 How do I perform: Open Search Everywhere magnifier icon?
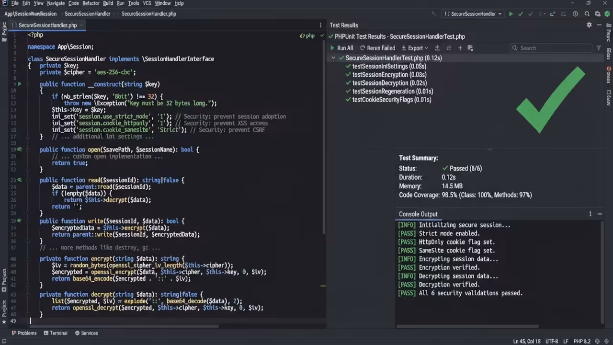coord(587,14)
